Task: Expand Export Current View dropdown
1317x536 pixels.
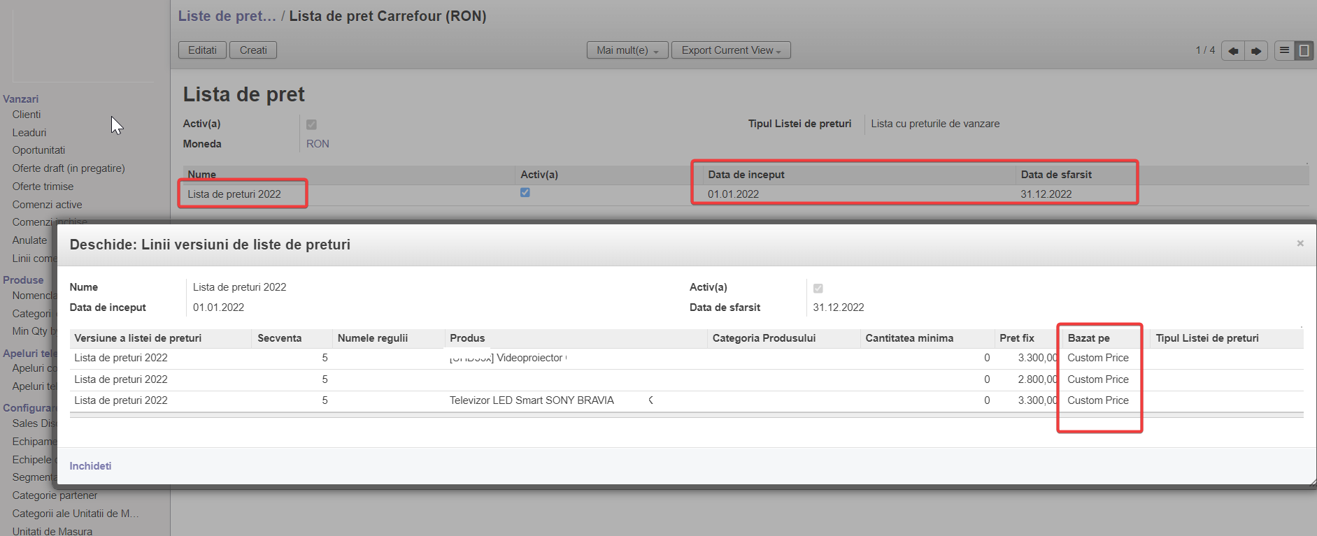Action: point(730,50)
